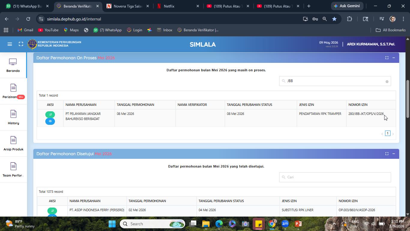Viewport: 410px width, 231px height.
Task: Open user name ARDI KURNIAWAN menu
Action: 371,44
